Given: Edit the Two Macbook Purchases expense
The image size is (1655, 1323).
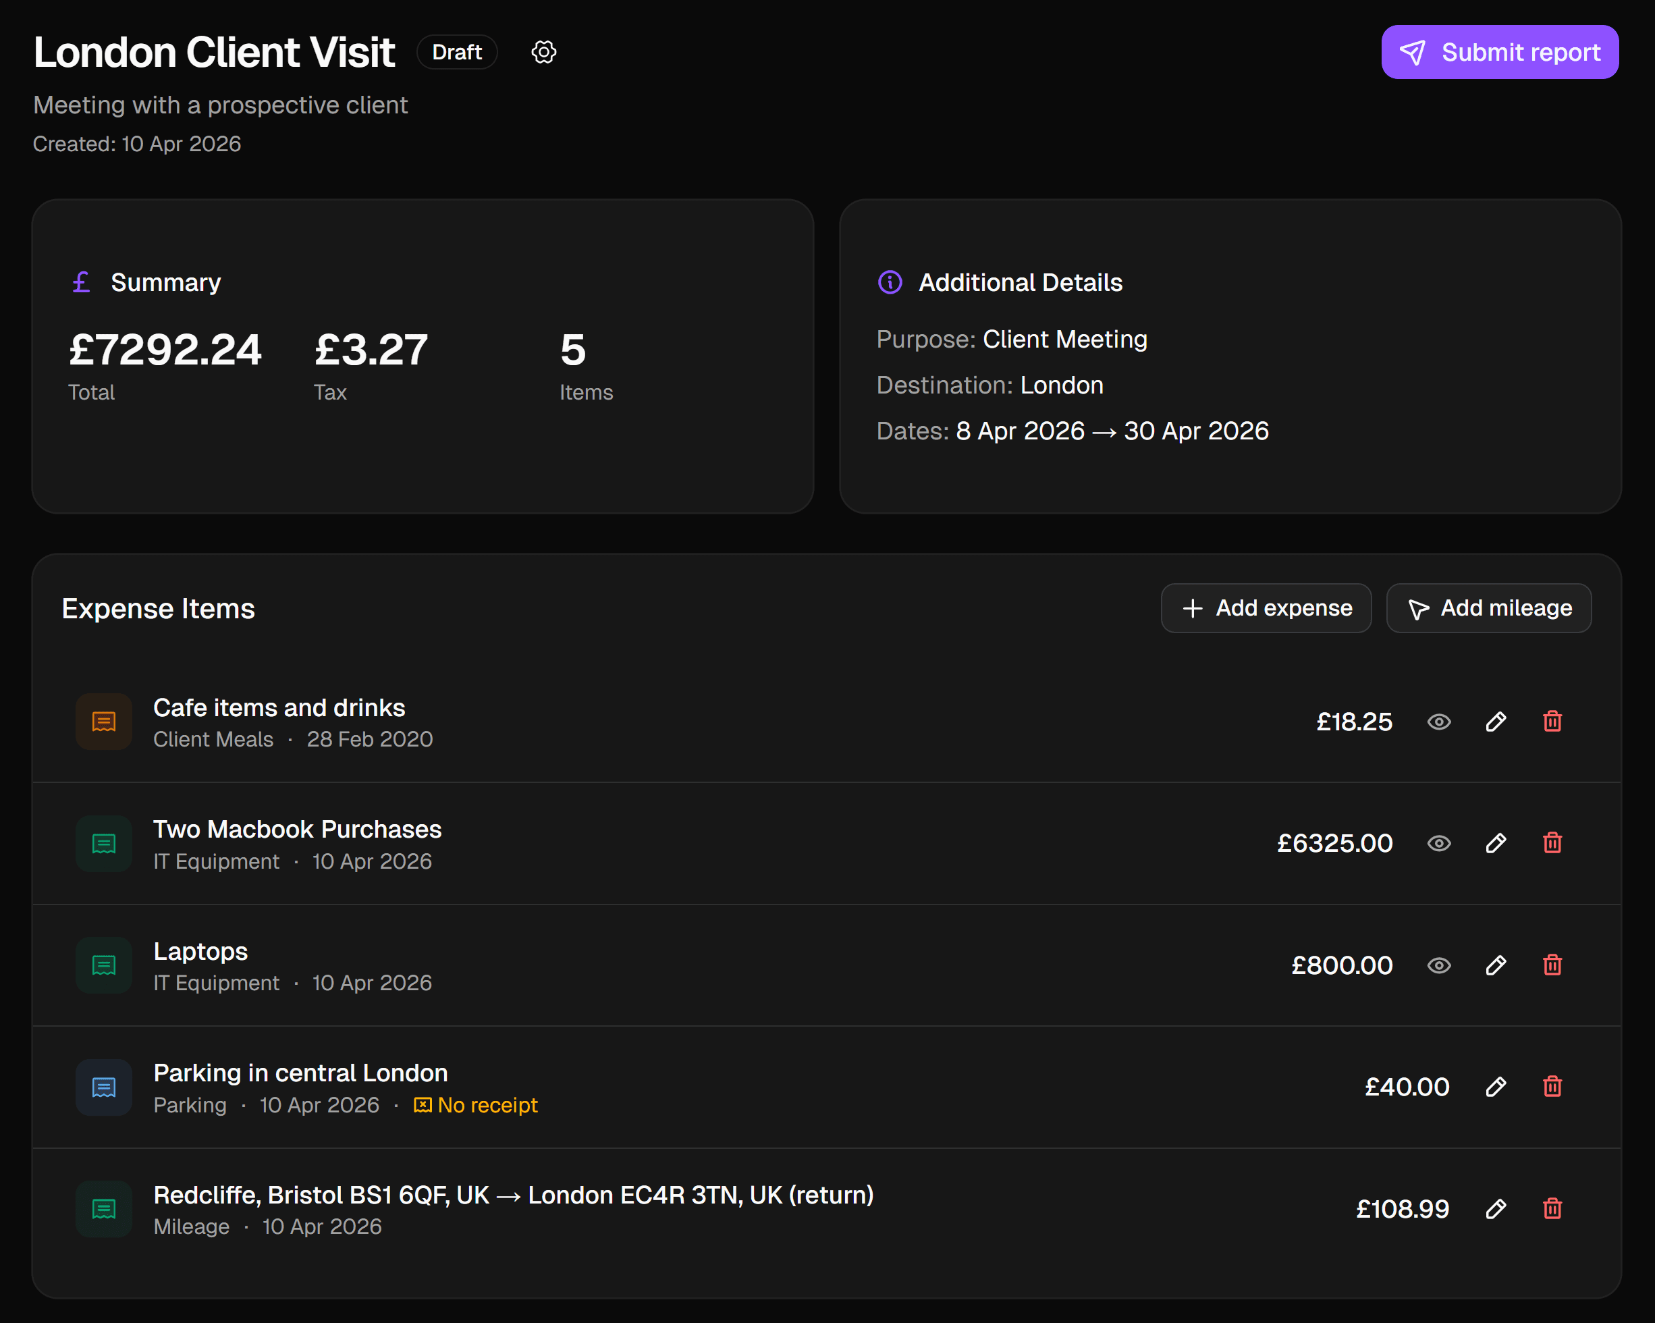Looking at the screenshot, I should pos(1495,843).
